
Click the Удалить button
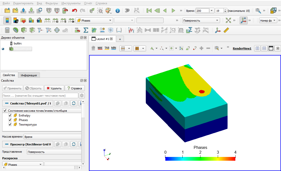[54, 88]
